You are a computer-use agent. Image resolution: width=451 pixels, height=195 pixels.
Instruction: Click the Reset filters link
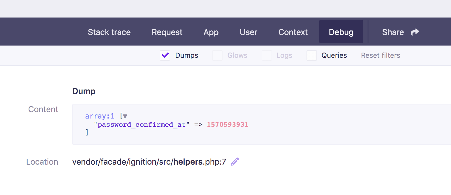coord(380,55)
